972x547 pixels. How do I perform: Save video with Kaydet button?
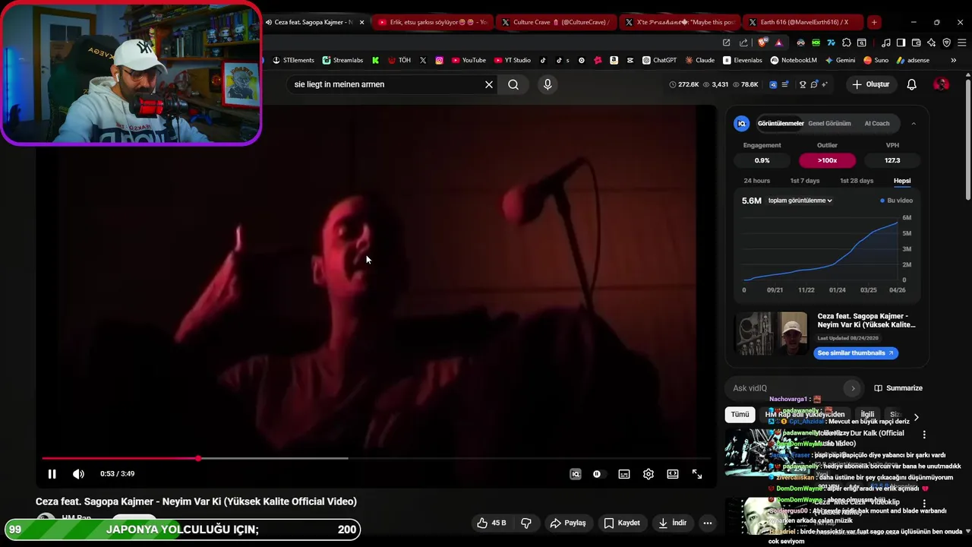tap(622, 523)
